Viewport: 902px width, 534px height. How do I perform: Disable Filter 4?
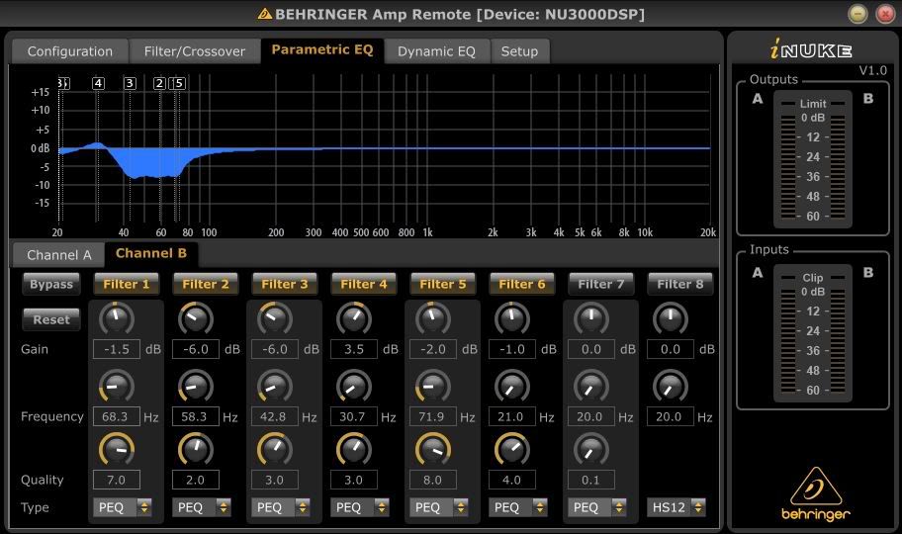364,284
